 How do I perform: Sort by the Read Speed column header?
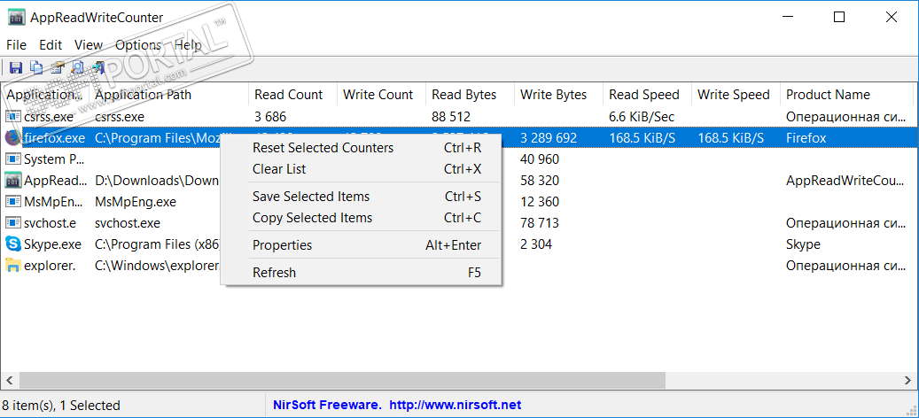coord(644,95)
